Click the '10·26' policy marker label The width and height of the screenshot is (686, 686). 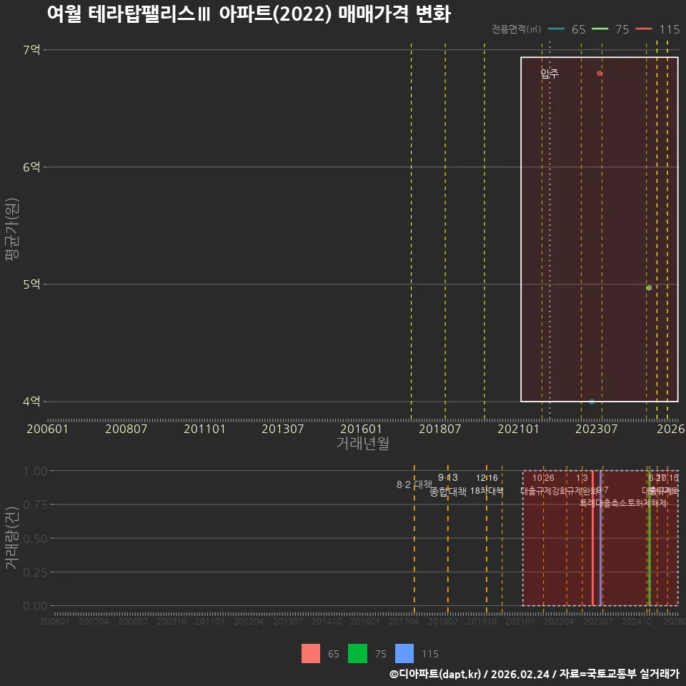click(543, 478)
